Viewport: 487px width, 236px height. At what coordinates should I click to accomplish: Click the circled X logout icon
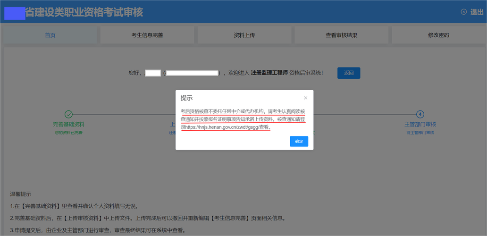pyautogui.click(x=464, y=12)
